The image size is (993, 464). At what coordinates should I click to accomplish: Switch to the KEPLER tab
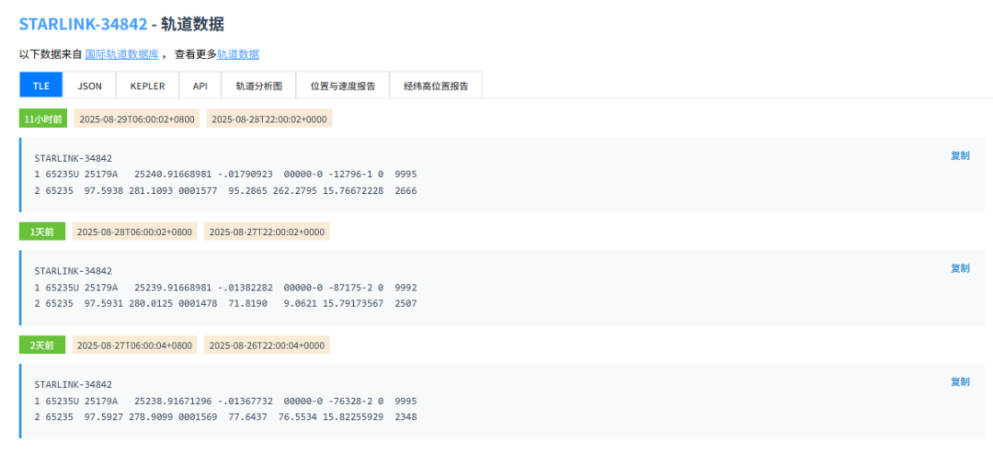coord(147,85)
